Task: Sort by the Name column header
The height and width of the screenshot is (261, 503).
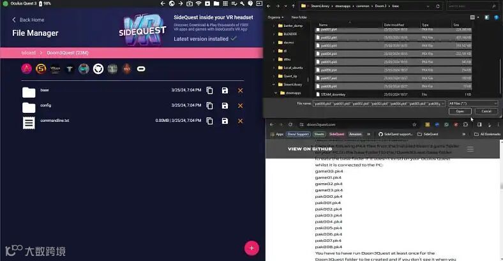Action: coord(324,25)
